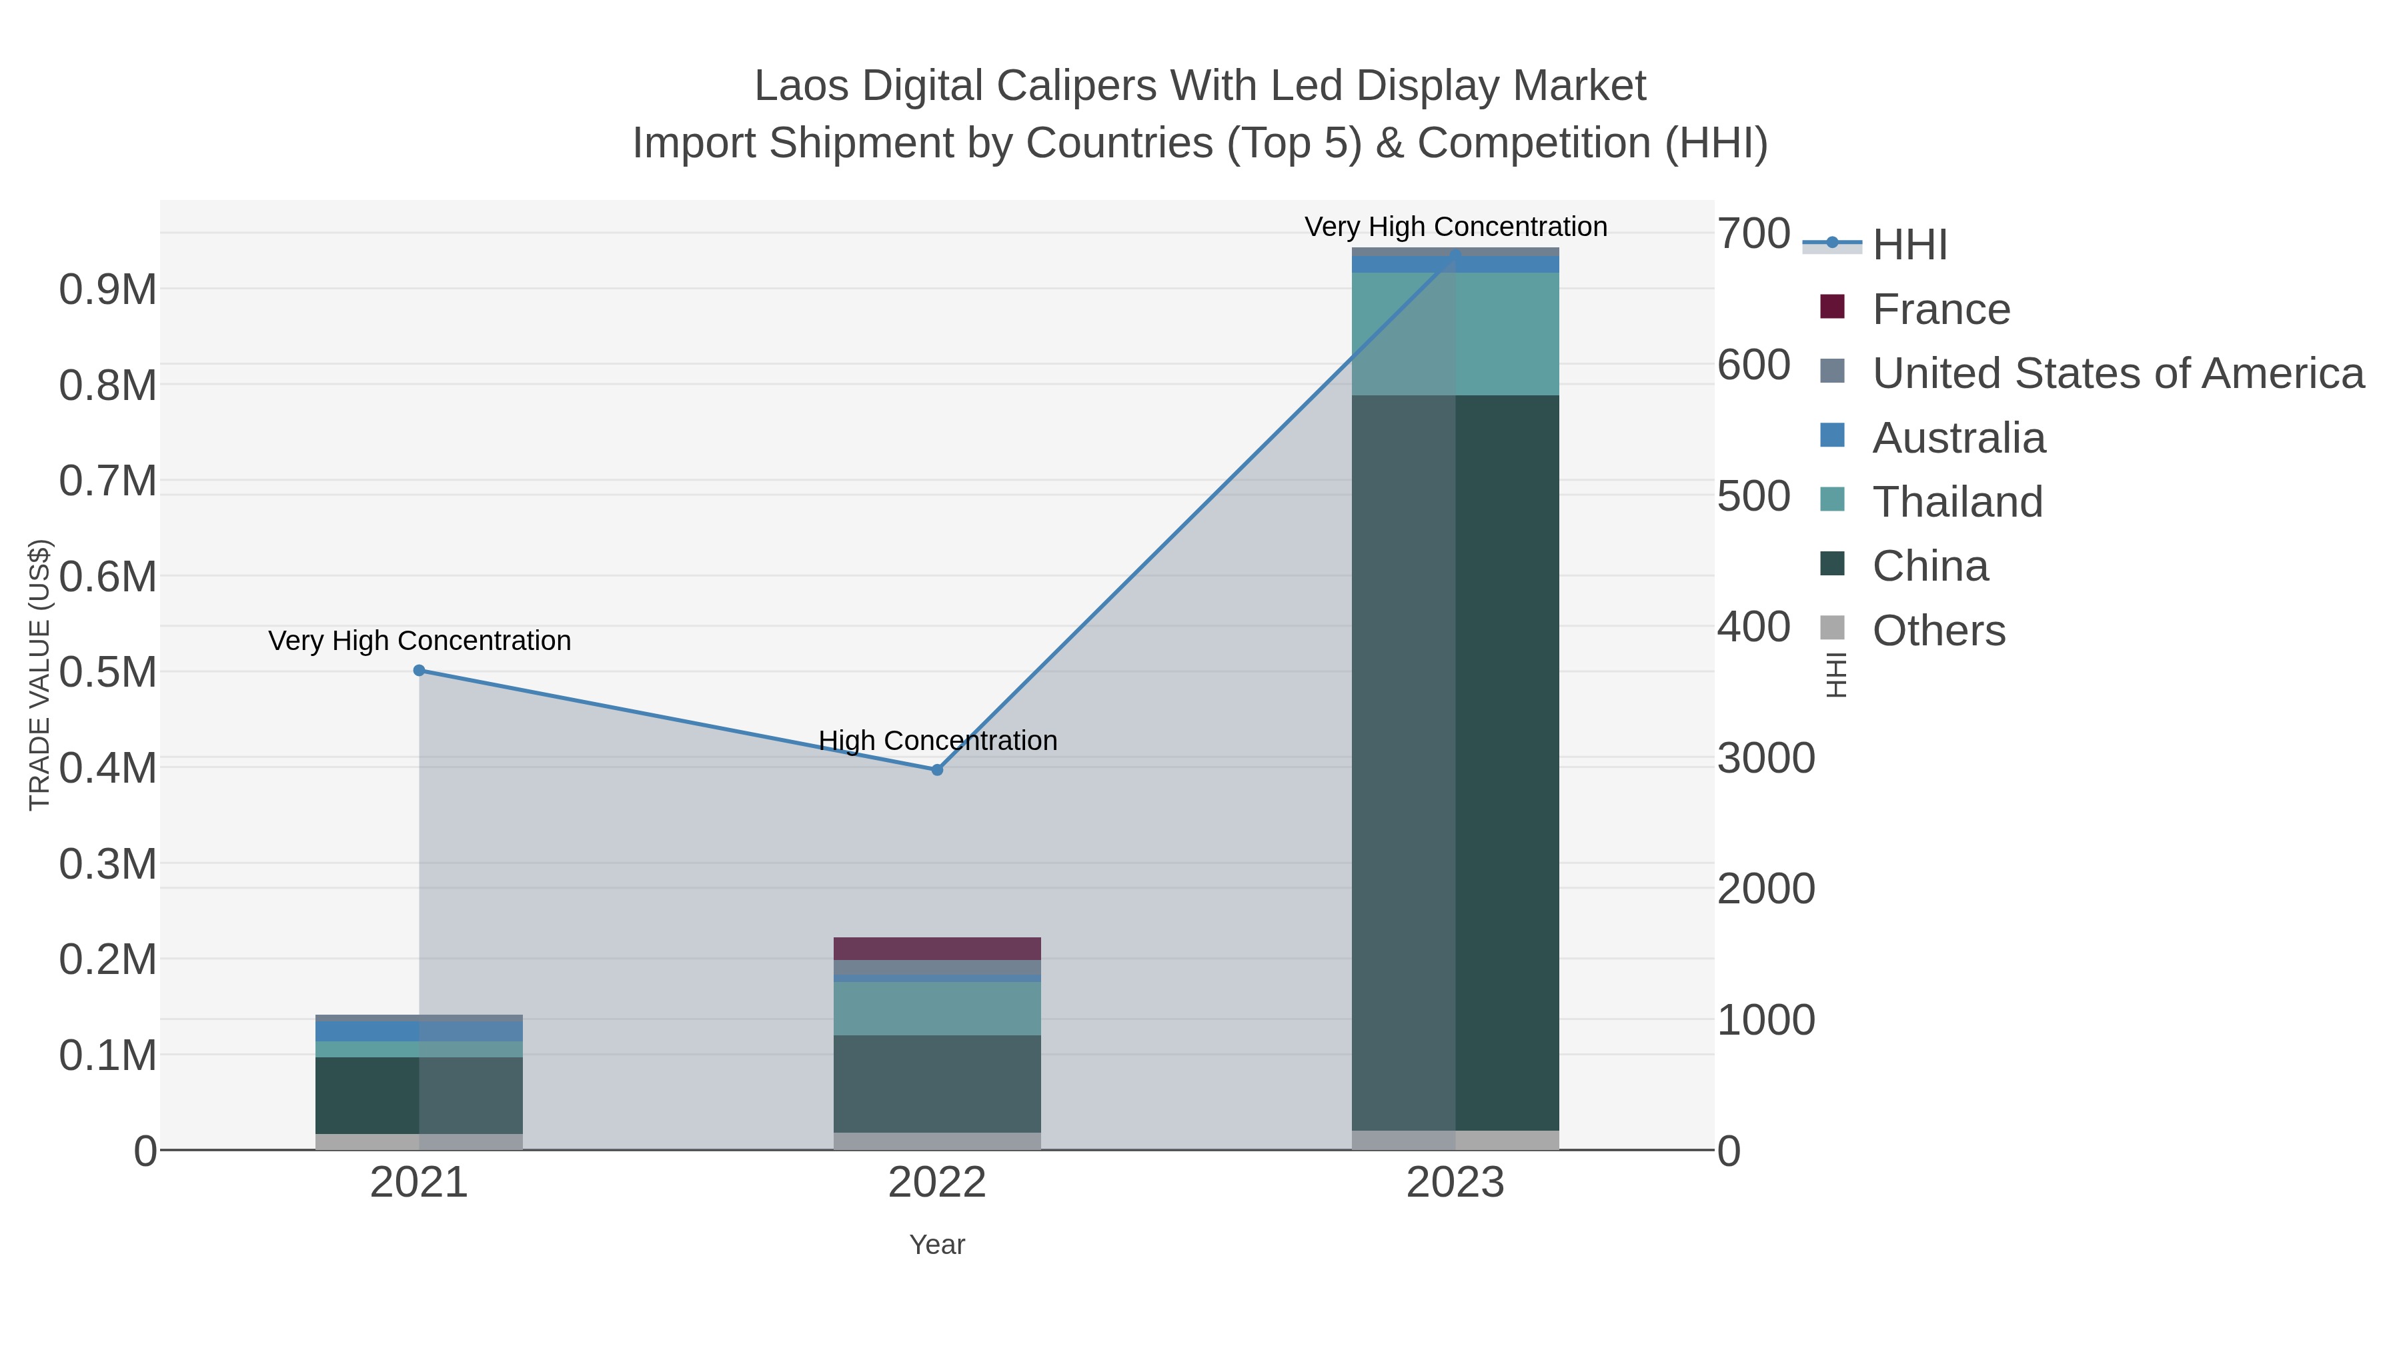The height and width of the screenshot is (1350, 2401).
Task: Click the subtitle 'Import Shipment by Countries (Top 5)'
Action: tap(996, 143)
